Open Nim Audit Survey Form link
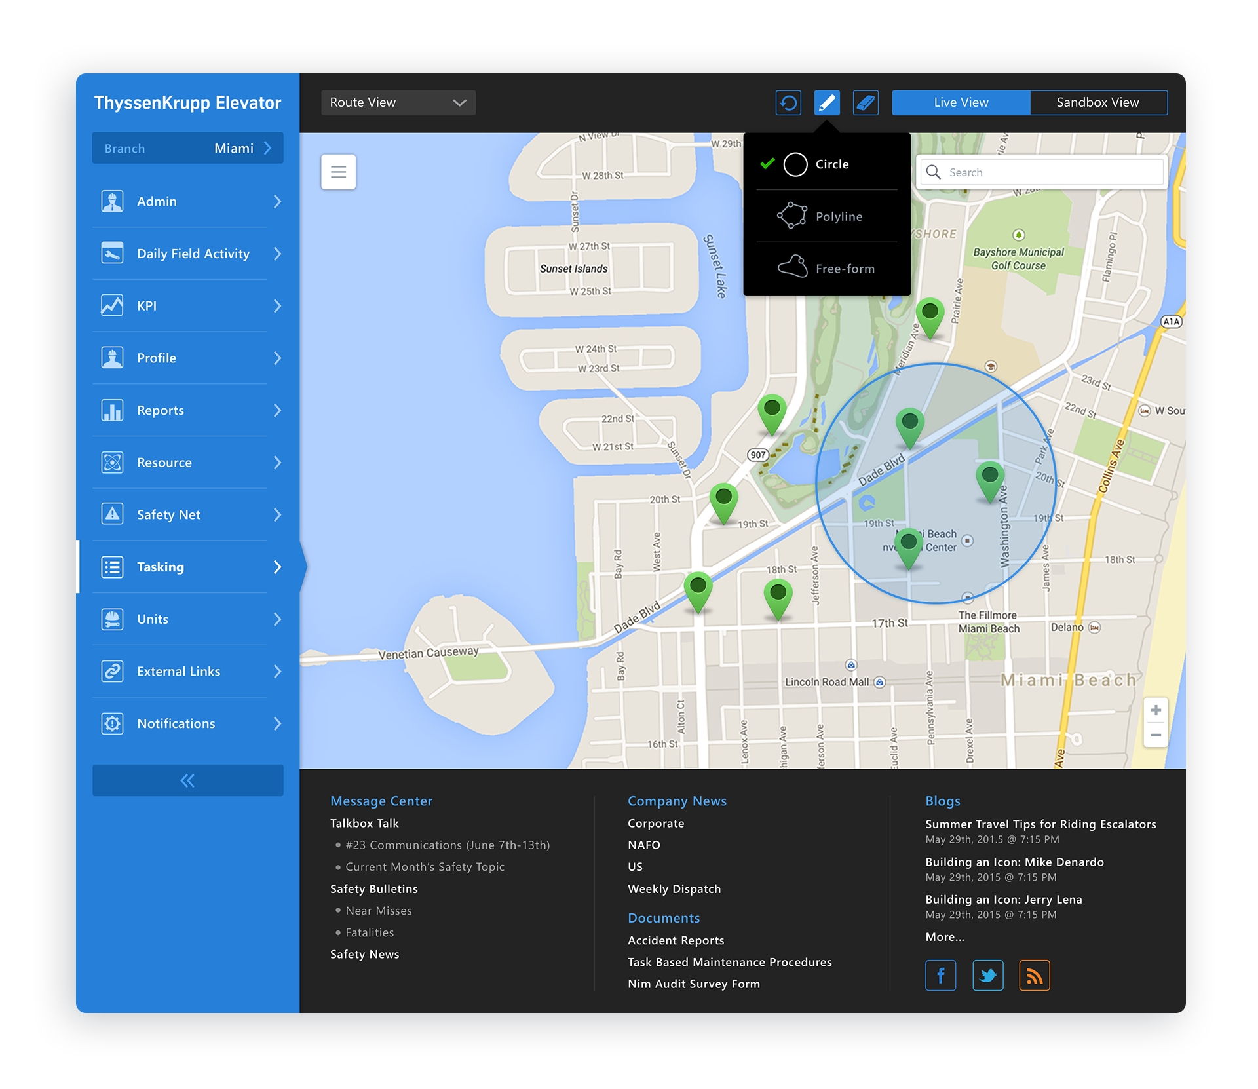 [694, 984]
